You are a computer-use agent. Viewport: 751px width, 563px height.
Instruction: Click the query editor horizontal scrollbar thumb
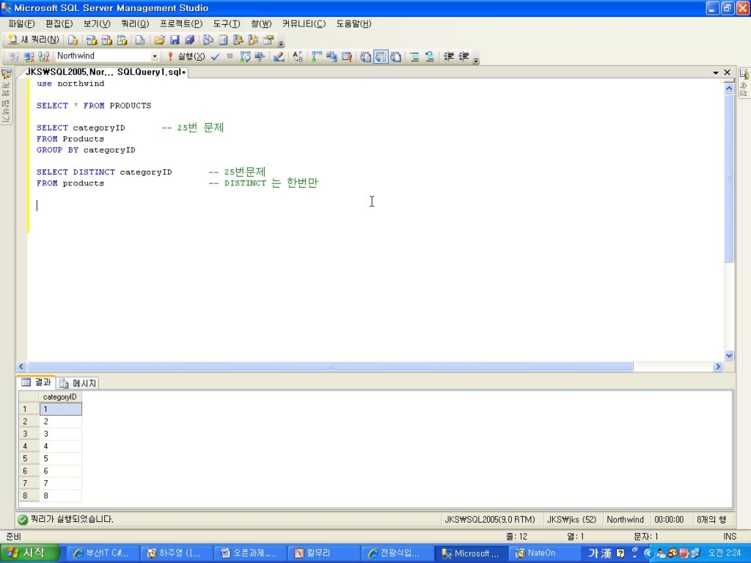click(331, 367)
